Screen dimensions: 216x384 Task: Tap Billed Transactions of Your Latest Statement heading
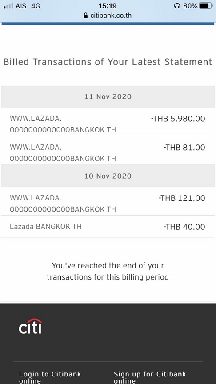click(108, 62)
